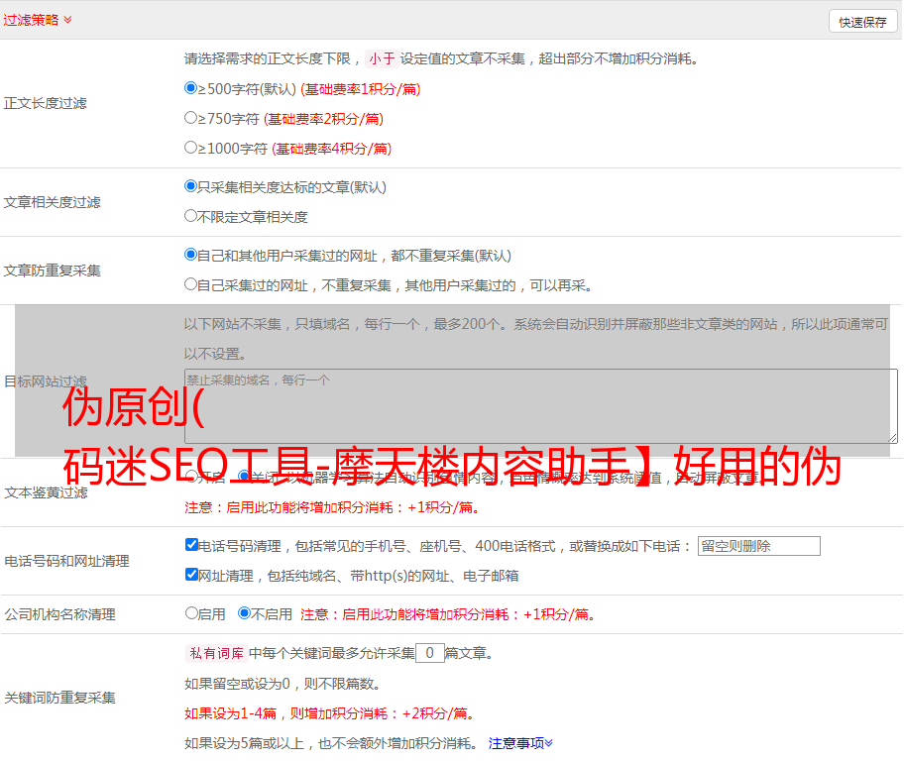The width and height of the screenshot is (904, 761).
Task: Click the 留空则删除 replacement phone field
Action: 758,546
